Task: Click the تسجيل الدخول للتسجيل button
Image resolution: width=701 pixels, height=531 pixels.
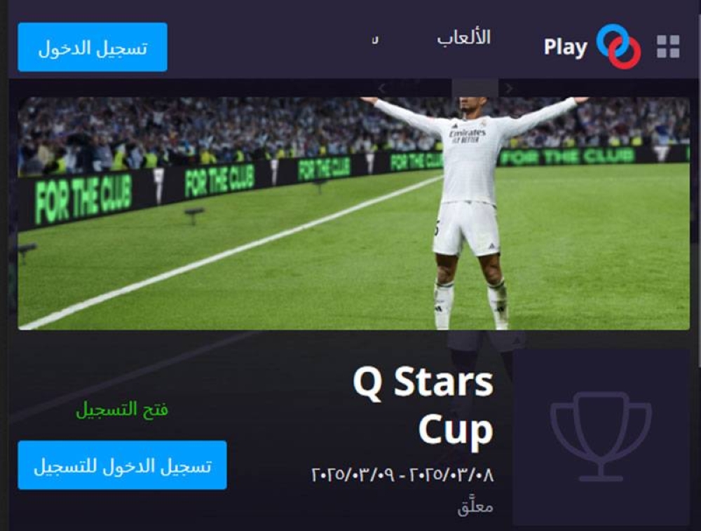Action: (123, 465)
